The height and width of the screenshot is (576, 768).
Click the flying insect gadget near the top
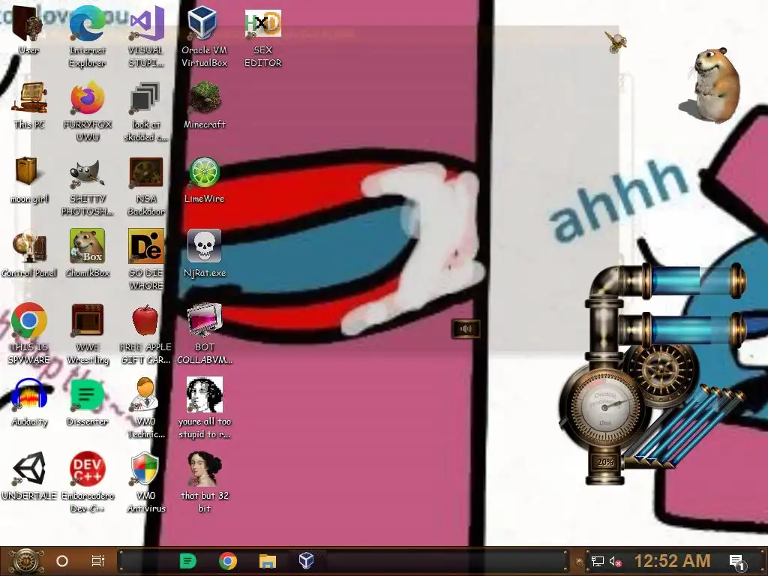(615, 42)
